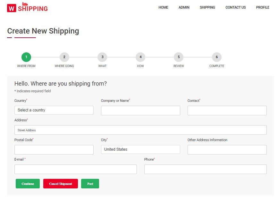The height and width of the screenshot is (205, 278).
Task: Click into the Company or Name field
Action: 140,110
